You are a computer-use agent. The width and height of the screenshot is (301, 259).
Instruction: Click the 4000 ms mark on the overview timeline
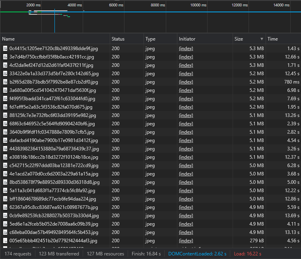[75, 5]
